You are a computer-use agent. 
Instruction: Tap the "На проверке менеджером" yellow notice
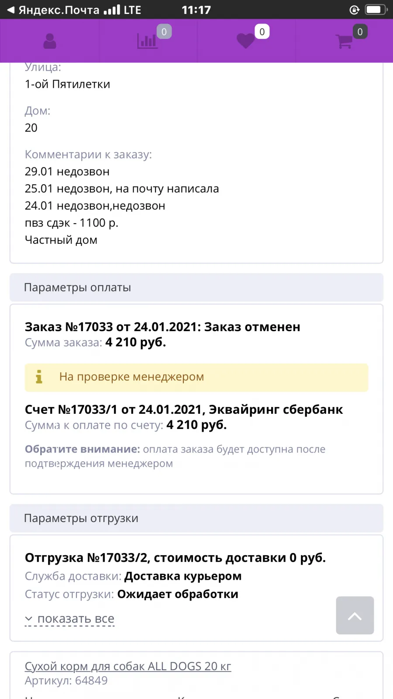pos(196,377)
